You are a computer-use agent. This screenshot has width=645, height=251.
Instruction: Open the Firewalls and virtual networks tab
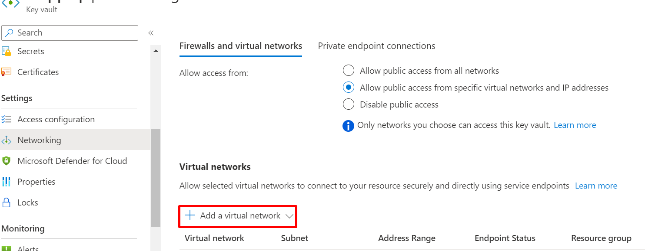coord(241,46)
